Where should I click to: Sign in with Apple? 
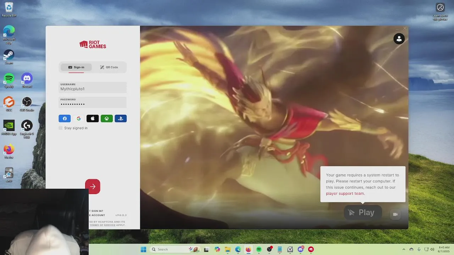(93, 119)
